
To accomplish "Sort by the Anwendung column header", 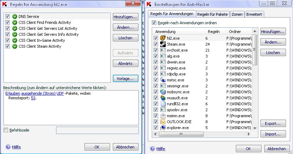I will (179, 32).
